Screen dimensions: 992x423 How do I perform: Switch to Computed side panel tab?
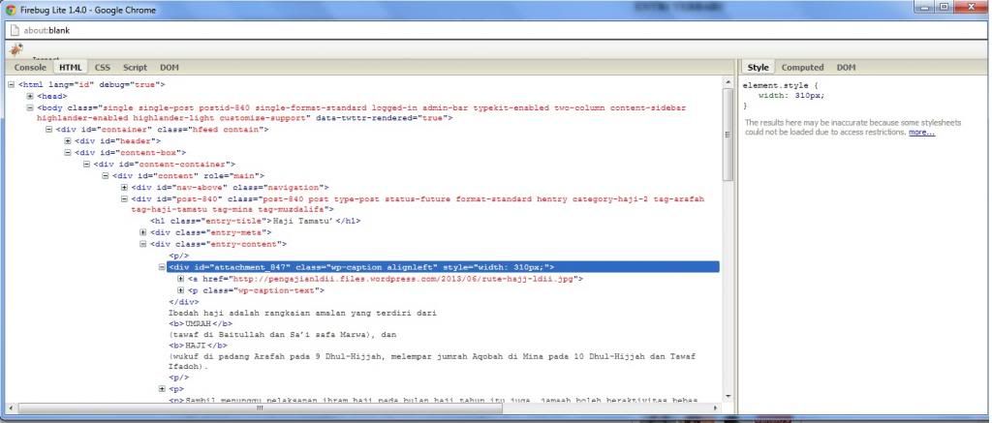[802, 68]
